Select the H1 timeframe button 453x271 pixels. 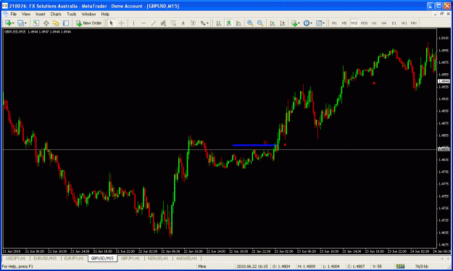point(374,23)
